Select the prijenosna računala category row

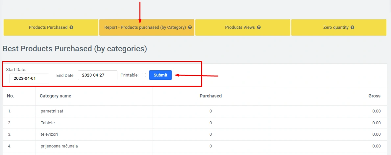59,146
